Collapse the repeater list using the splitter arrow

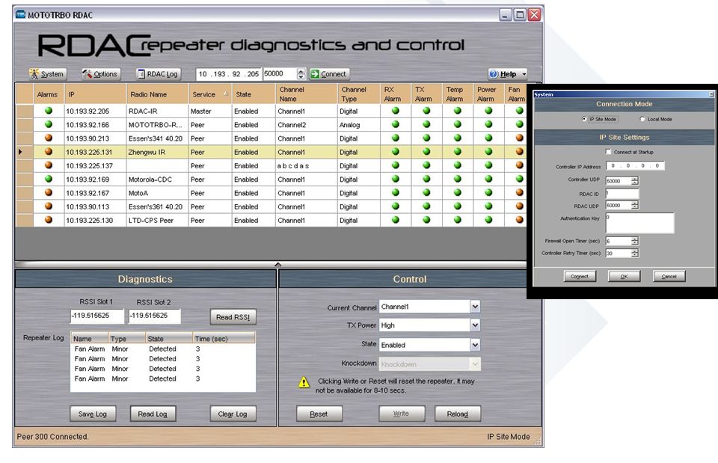pyautogui.click(x=278, y=264)
